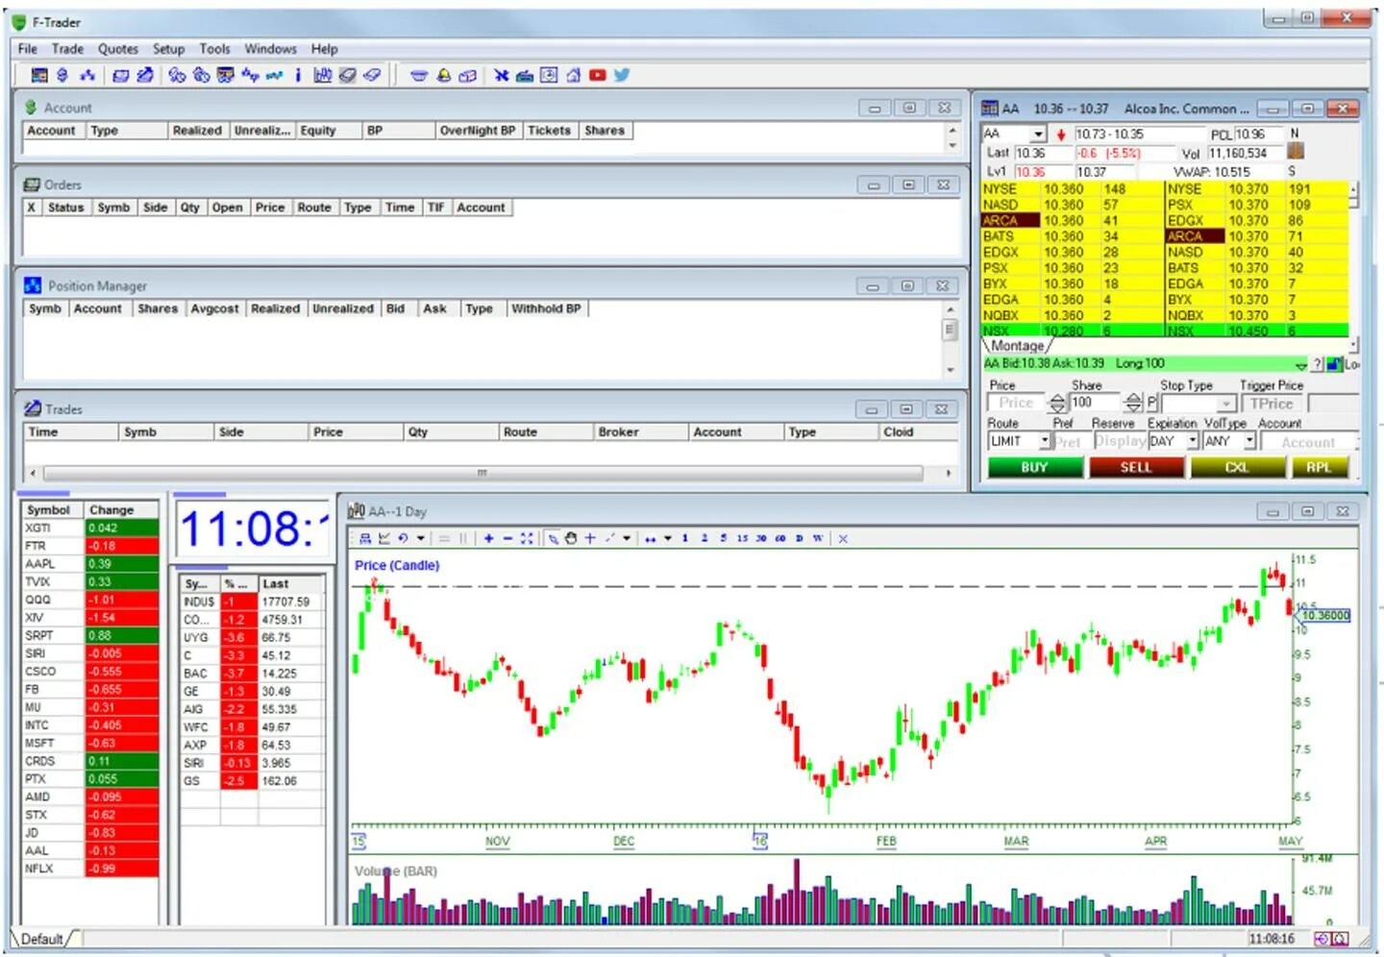Zoom in chart with plus icon
This screenshot has height=957, width=1384.
pyautogui.click(x=489, y=538)
